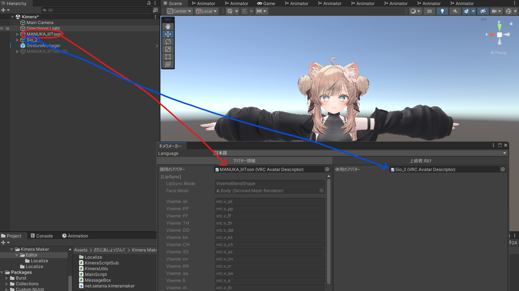Toggle Scene lighting lightbulb button
The image size is (519, 291).
coord(442,11)
